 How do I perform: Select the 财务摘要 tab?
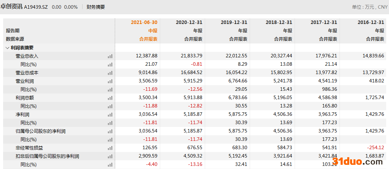coord(95,7)
